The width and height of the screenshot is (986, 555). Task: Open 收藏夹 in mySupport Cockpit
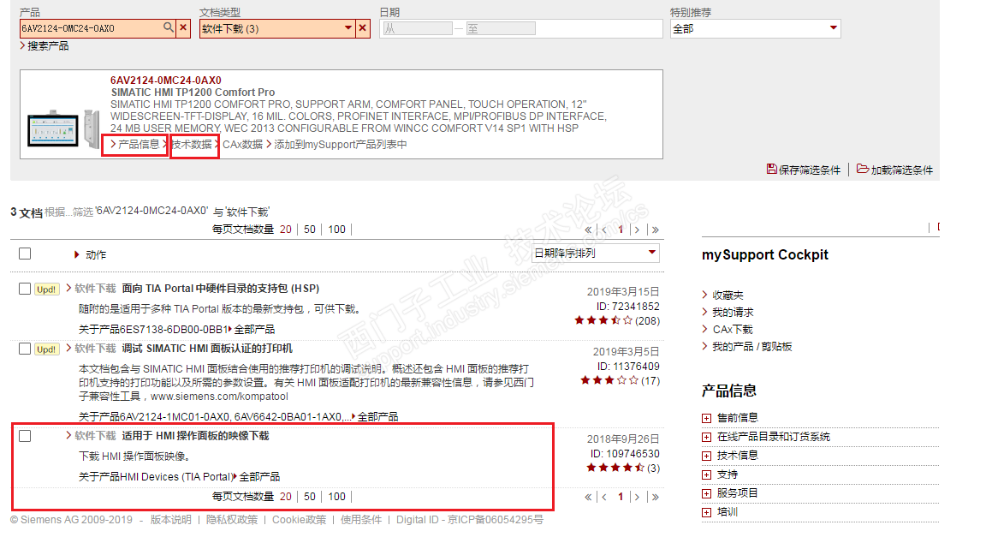point(728,295)
